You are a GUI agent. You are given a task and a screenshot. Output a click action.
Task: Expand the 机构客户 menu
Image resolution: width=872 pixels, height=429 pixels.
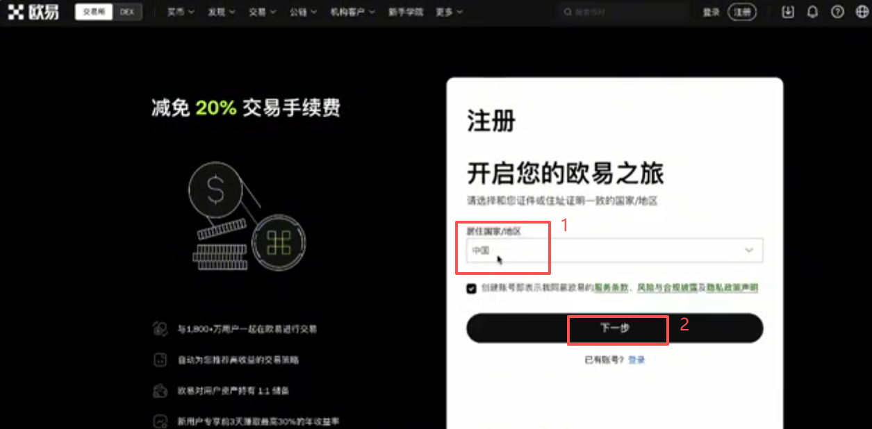pos(352,12)
